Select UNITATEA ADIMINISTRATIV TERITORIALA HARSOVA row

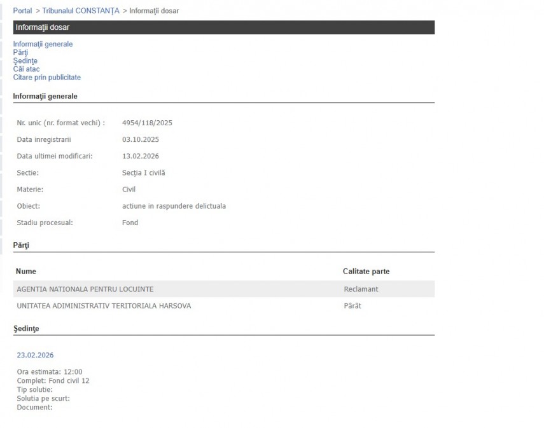103,306
